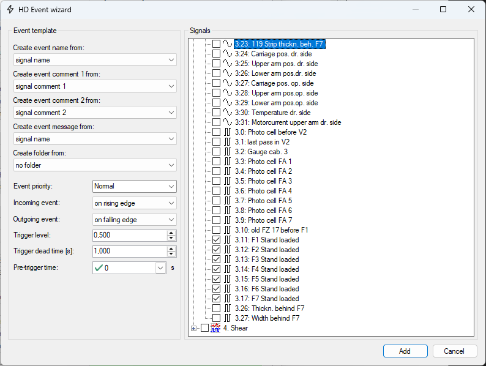Check the Thickn. behind F7 signal
Viewport: 486px width, 366px height.
[x=216, y=308]
